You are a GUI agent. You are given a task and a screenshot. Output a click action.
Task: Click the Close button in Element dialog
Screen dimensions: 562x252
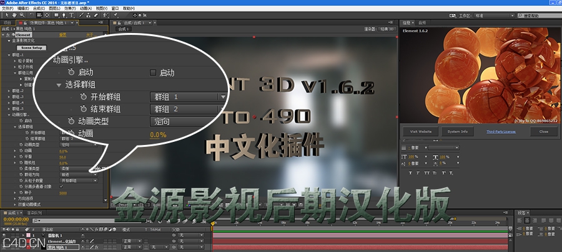tap(543, 131)
